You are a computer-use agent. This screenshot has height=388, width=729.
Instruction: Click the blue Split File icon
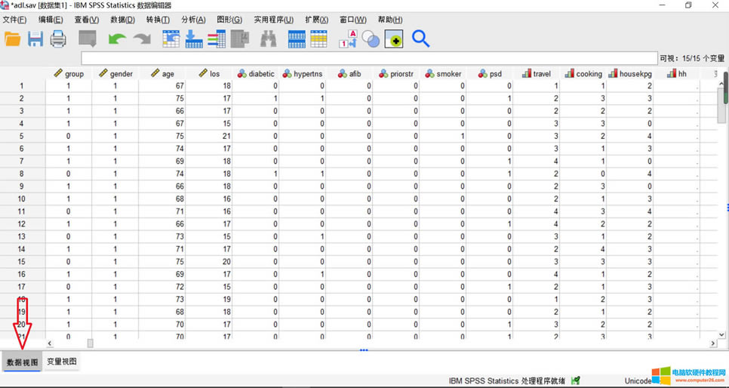297,39
